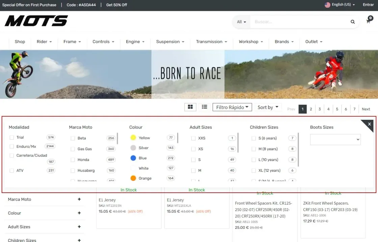
Task: Open the Frame menu
Action: [x=72, y=42]
